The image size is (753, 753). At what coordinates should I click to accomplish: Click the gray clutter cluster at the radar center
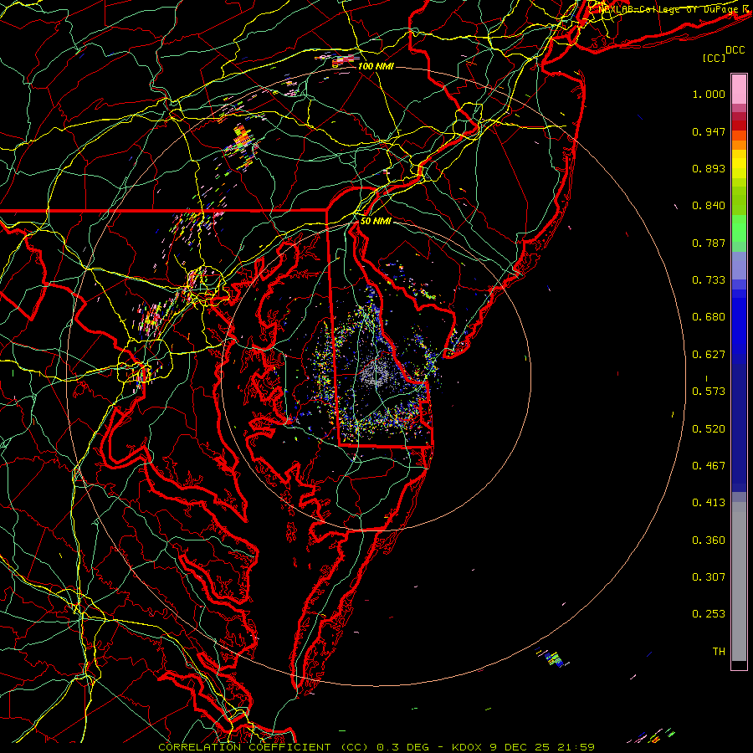coord(376,376)
